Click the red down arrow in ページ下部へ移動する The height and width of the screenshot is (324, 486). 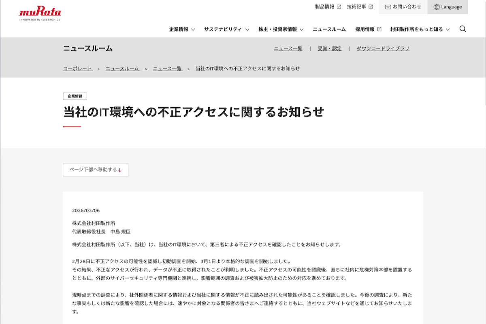[119, 170]
